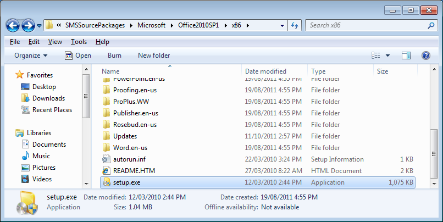
Task: Open the Tools menu
Action: coord(79,42)
